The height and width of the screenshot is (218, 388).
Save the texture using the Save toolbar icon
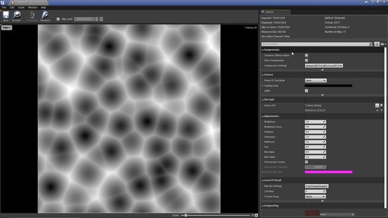pyautogui.click(x=5, y=16)
